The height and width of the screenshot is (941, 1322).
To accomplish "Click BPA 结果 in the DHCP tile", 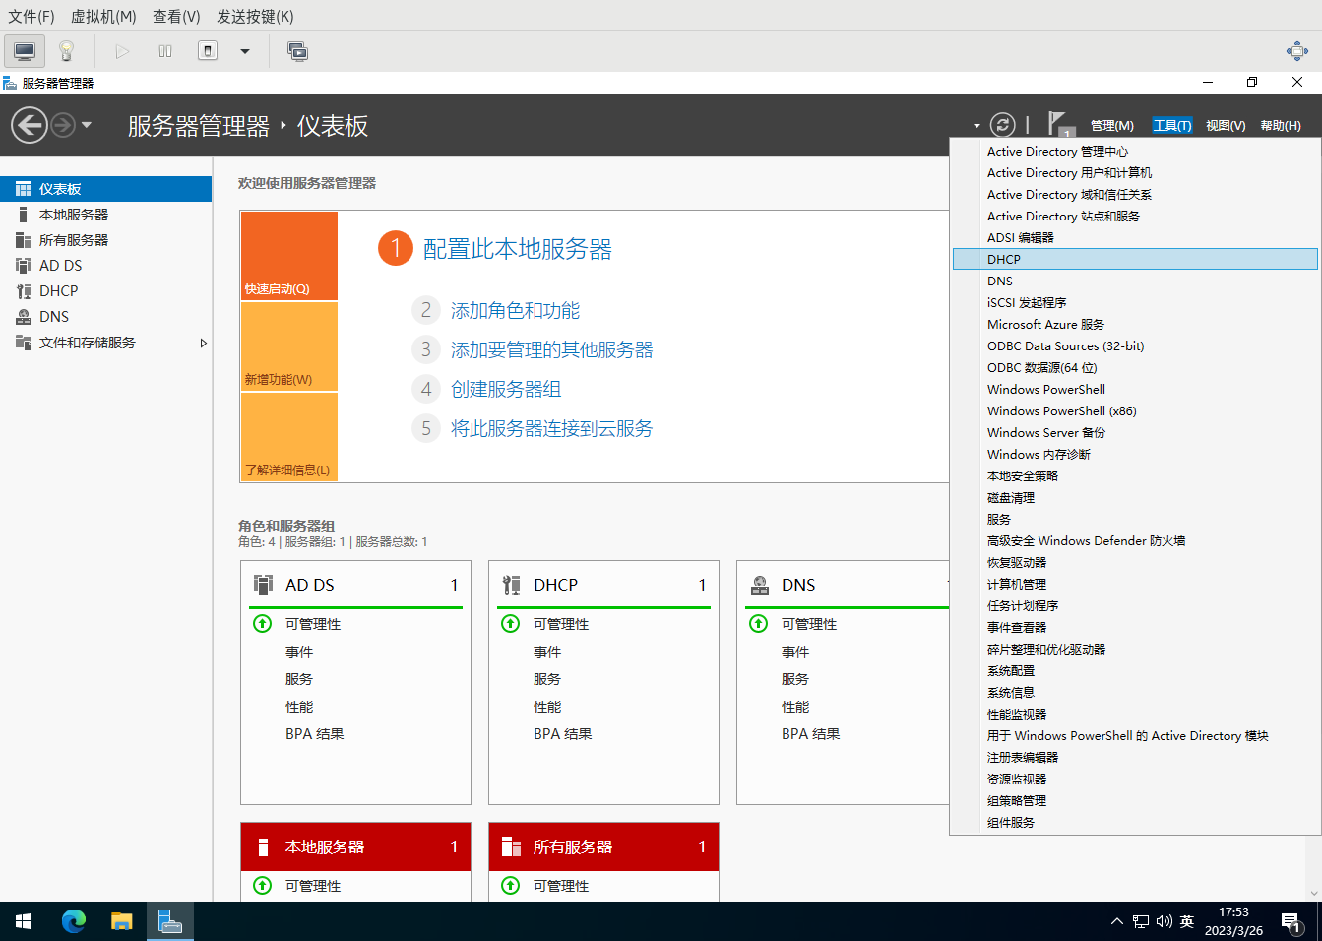I will (x=563, y=734).
